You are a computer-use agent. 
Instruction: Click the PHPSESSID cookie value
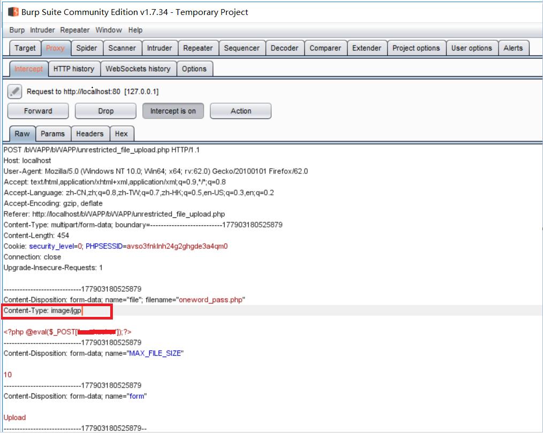click(x=177, y=247)
